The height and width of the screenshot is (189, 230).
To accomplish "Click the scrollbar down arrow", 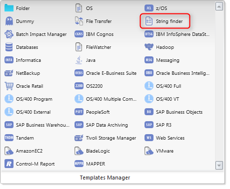I will pyautogui.click(x=219, y=166).
